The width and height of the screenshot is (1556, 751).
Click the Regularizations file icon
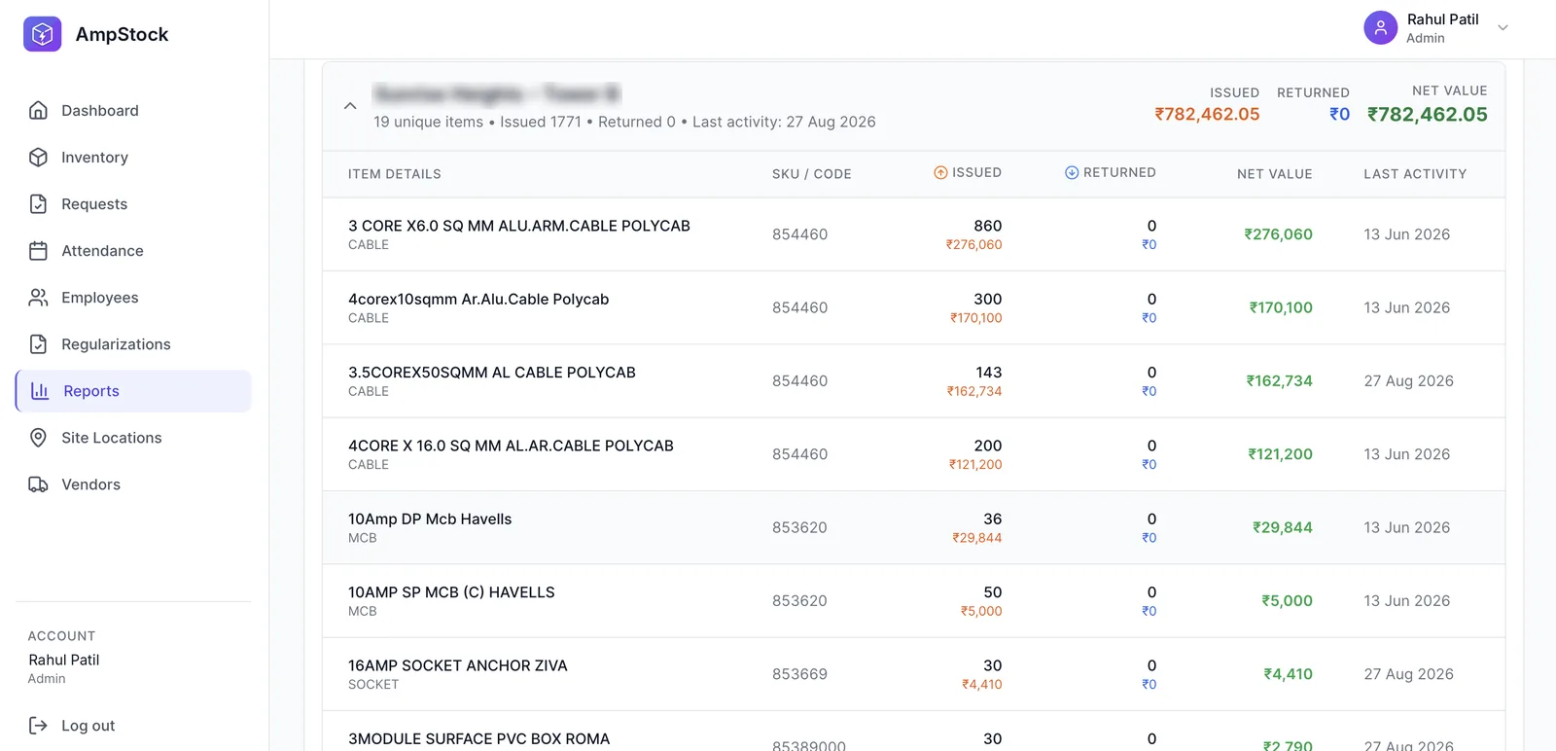[38, 344]
